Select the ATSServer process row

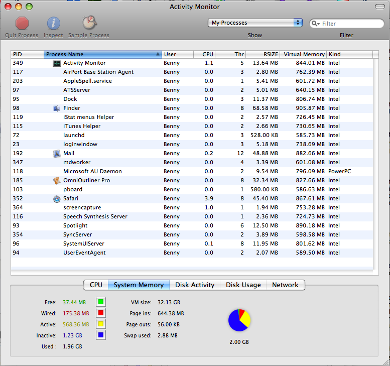pyautogui.click(x=192, y=90)
